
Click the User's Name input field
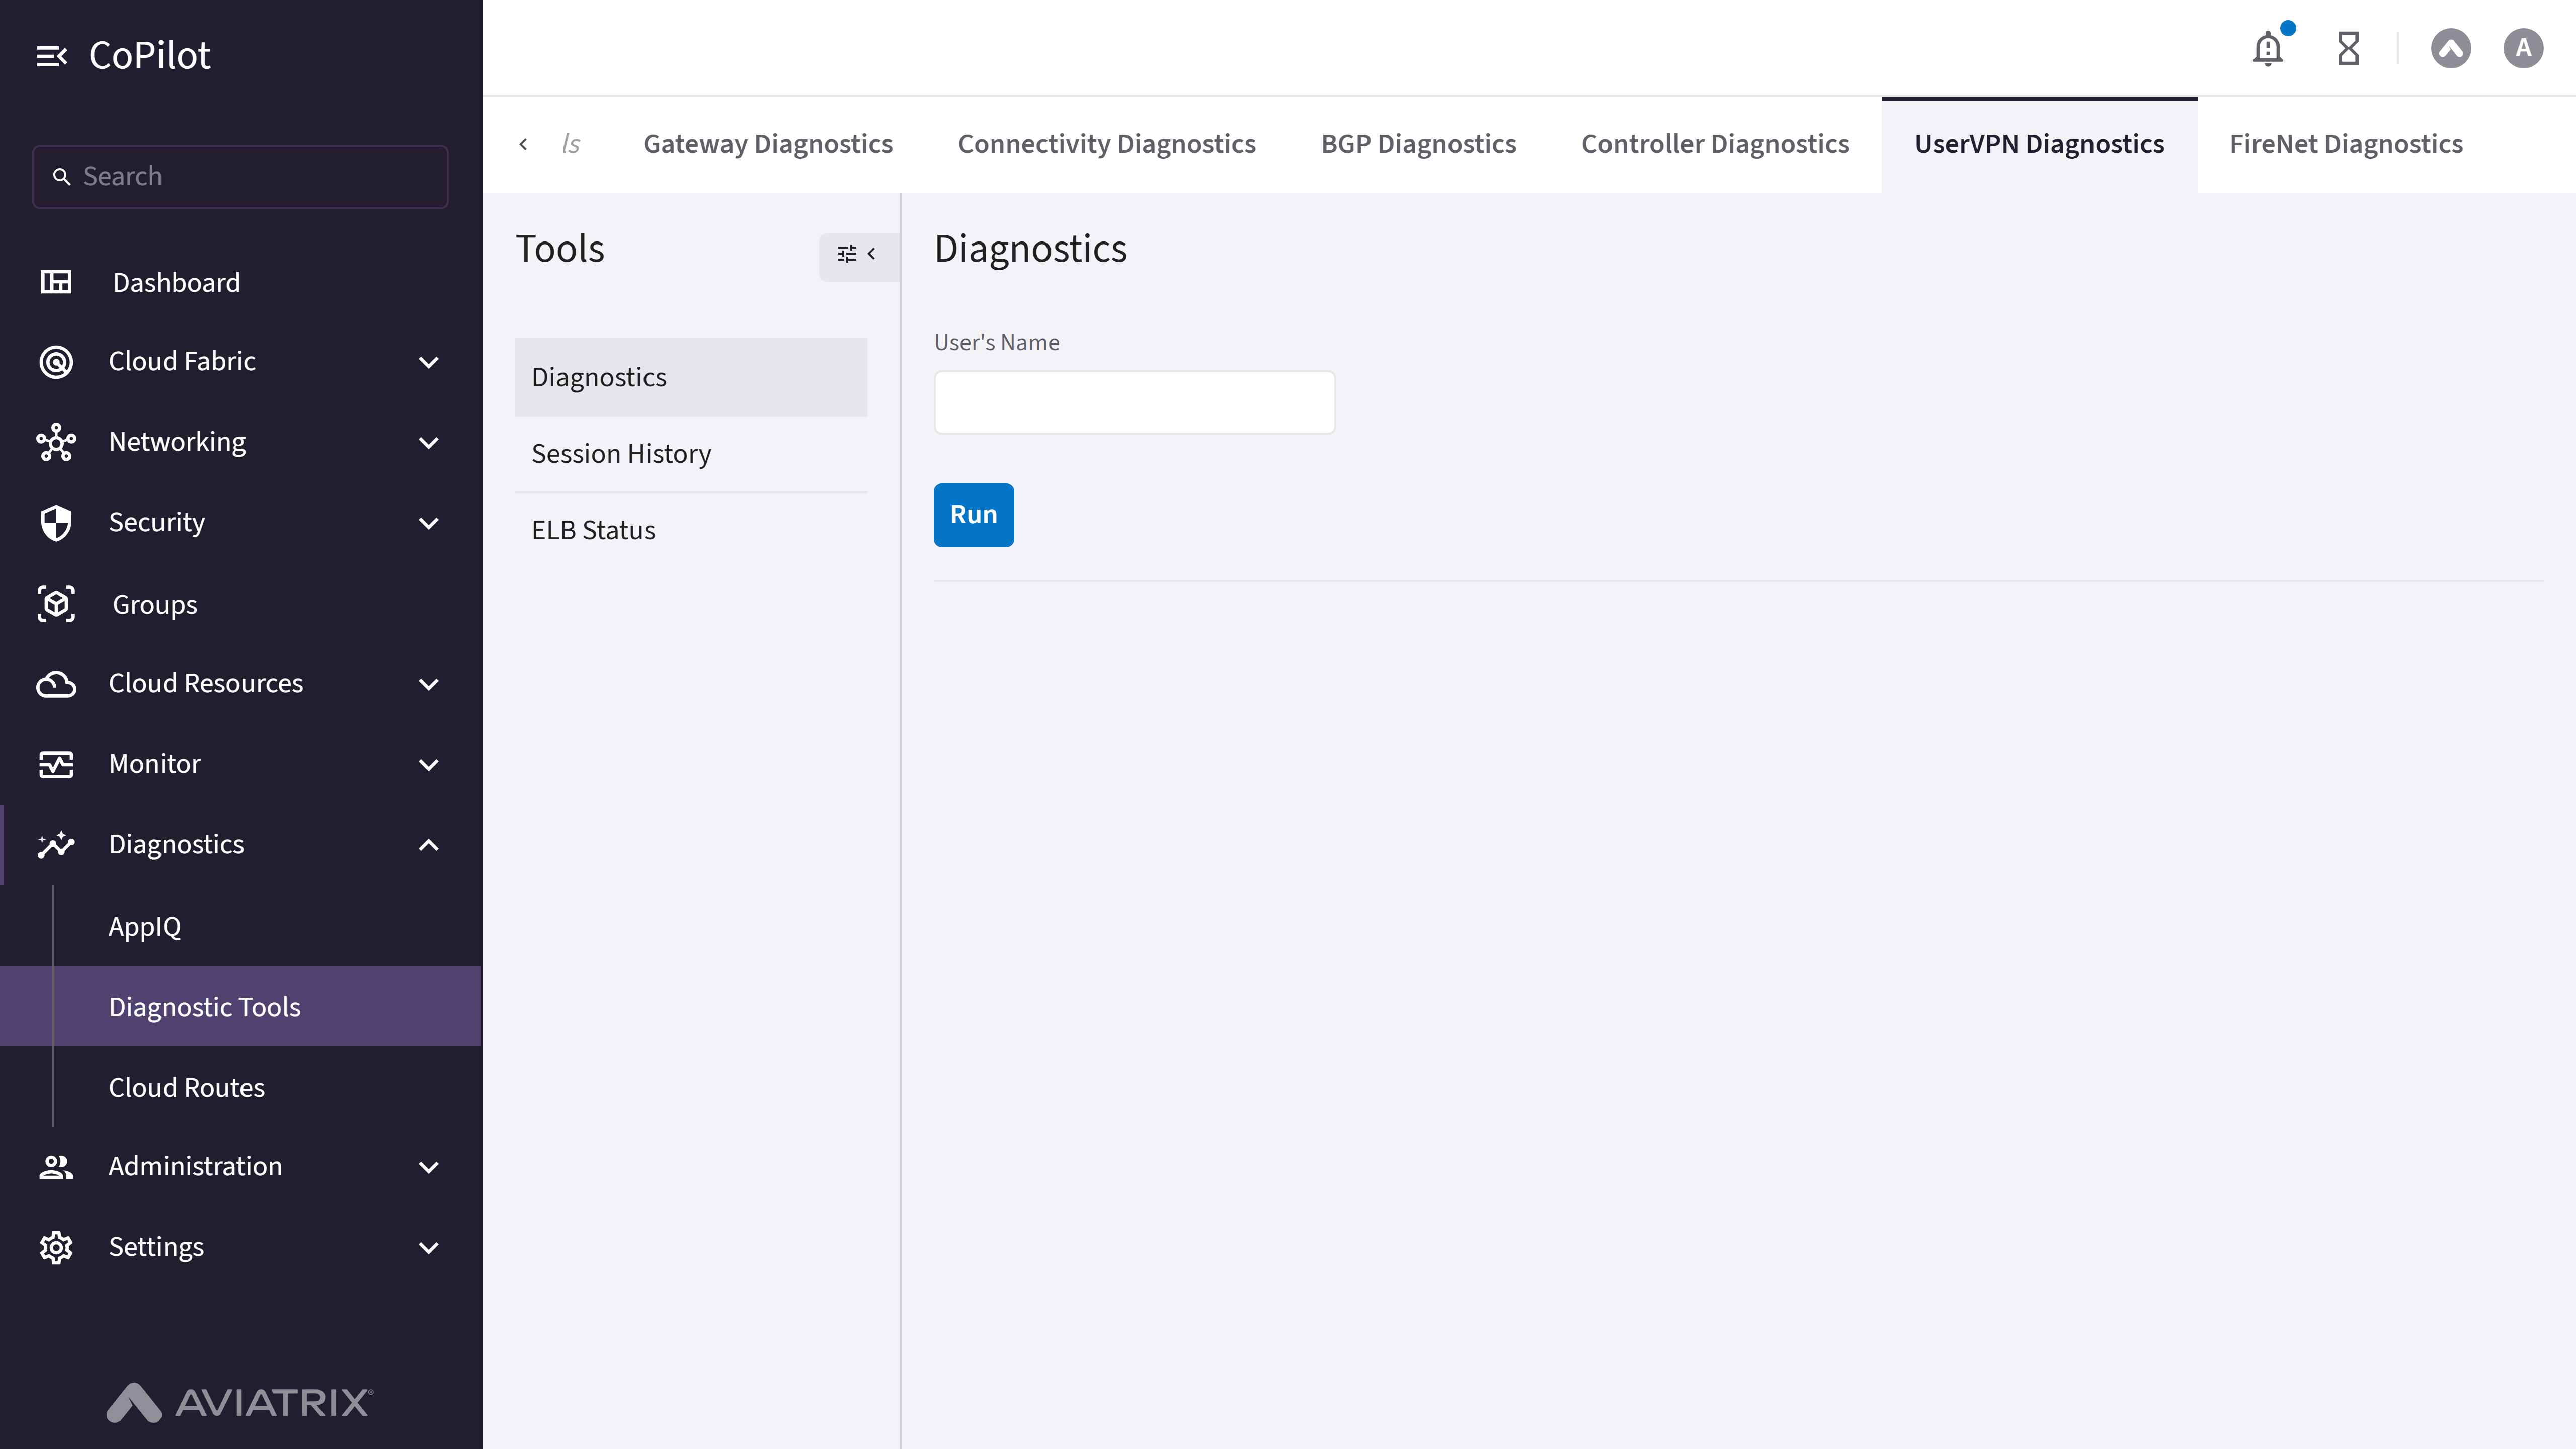pos(1134,402)
